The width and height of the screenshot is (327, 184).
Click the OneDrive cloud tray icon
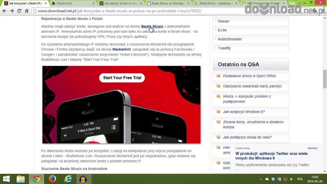pos(267,179)
